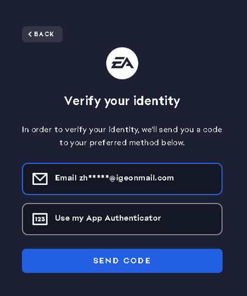Click the Authenticator word in second option

point(133,218)
